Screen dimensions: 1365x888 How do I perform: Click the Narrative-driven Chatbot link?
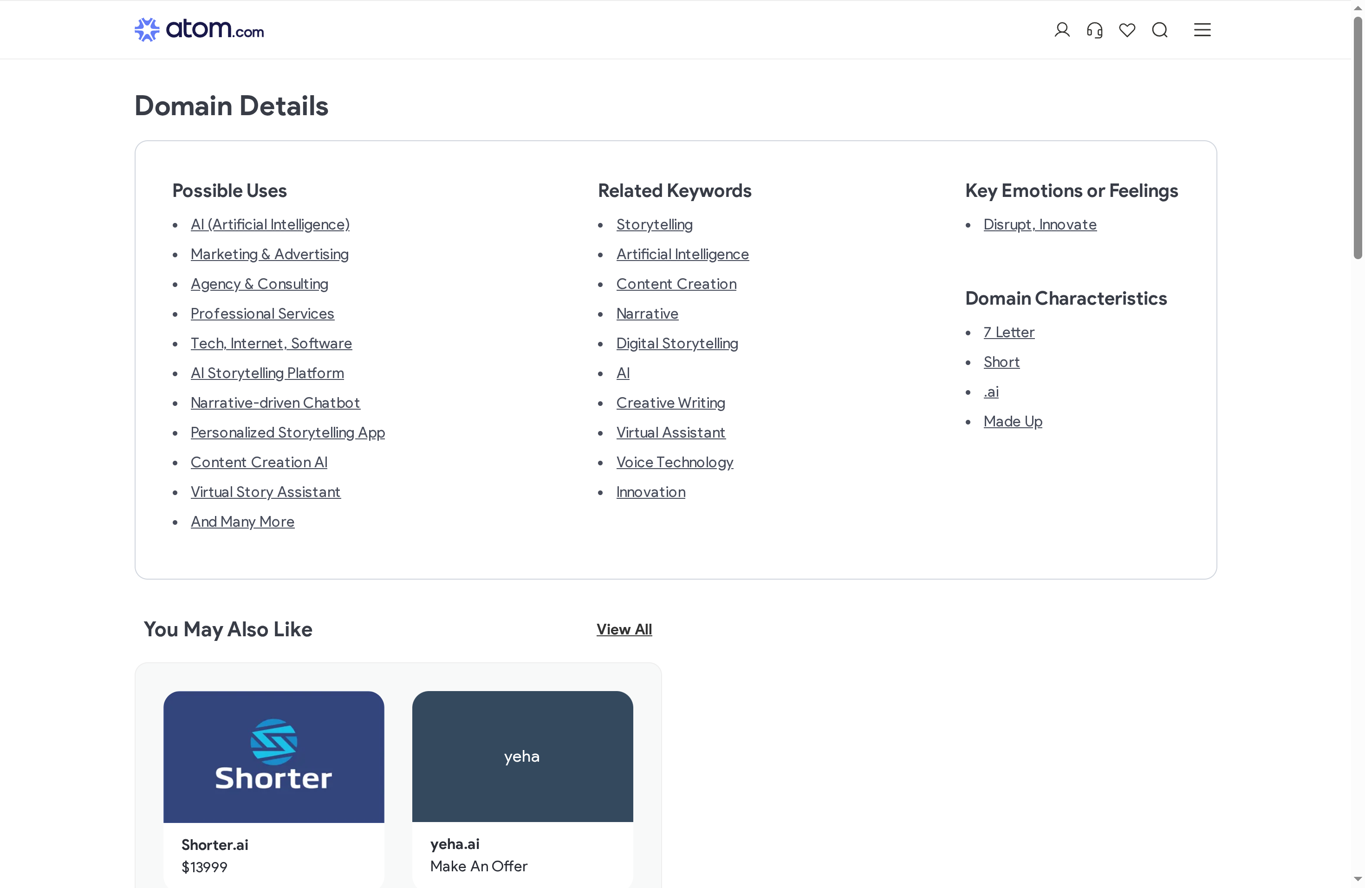(275, 403)
